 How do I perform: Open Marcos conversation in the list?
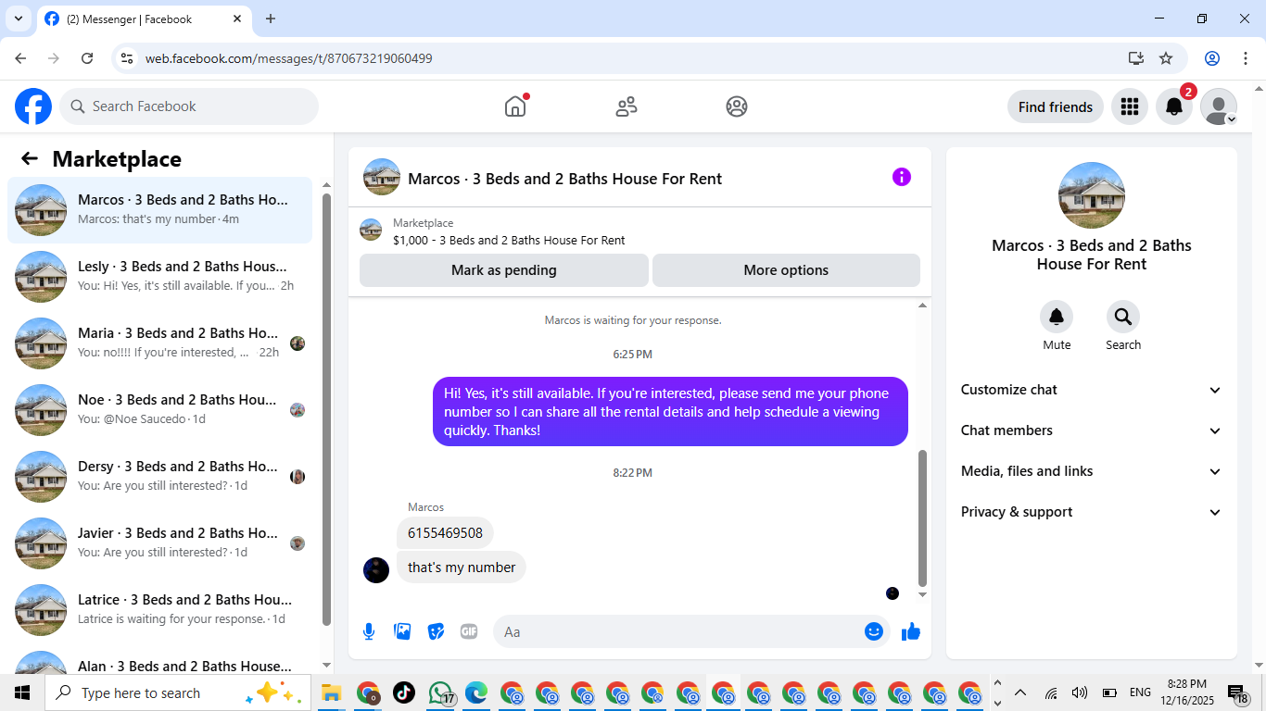(x=160, y=210)
